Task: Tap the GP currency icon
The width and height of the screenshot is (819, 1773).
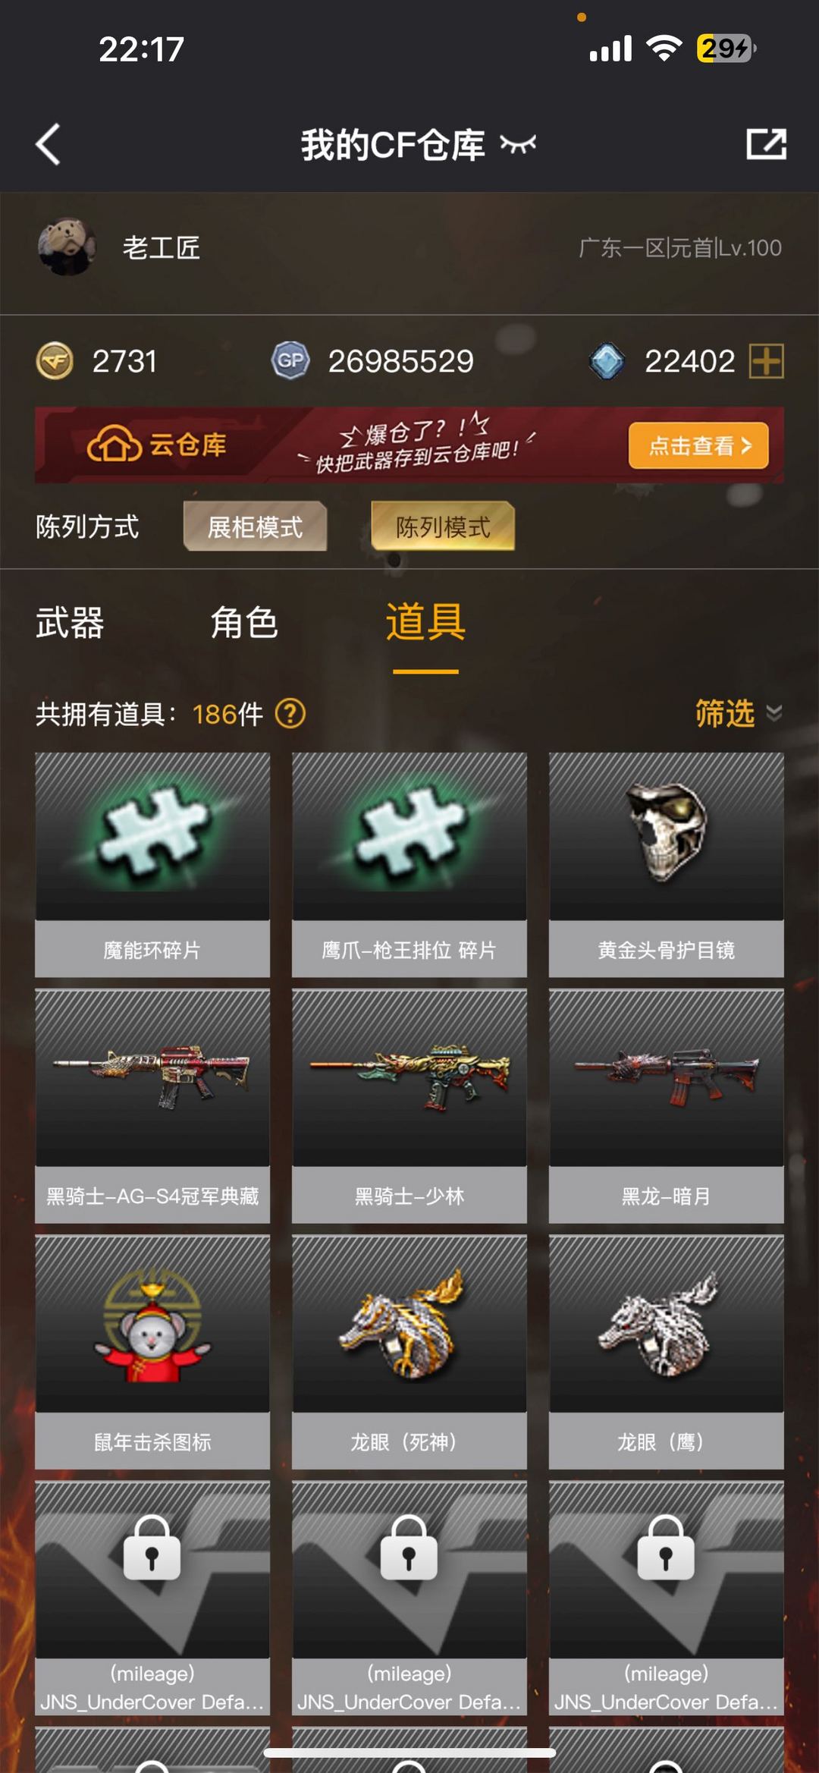Action: click(x=291, y=361)
